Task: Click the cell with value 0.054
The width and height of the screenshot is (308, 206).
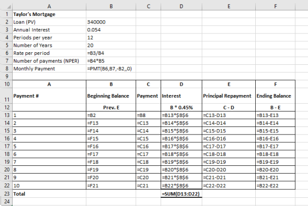Action: coord(111,30)
